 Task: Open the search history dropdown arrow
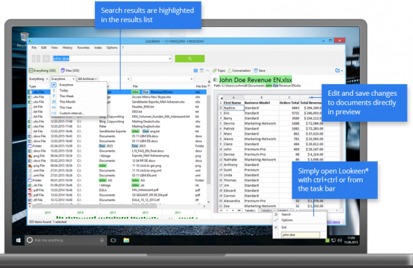(x=170, y=59)
